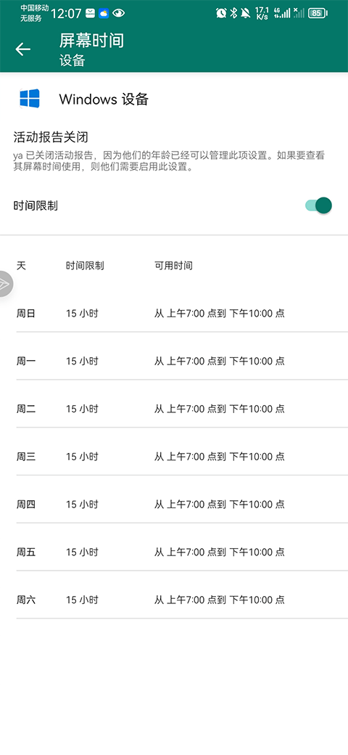Edit 周三 available time range
348x755 pixels.
(x=219, y=457)
